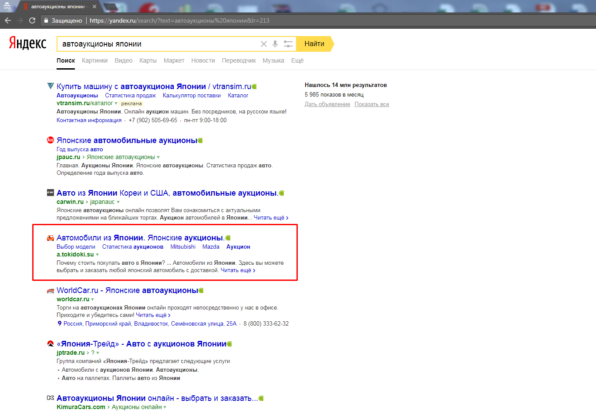The image size is (596, 413).
Task: Click the worldcar.ru favicon
Action: click(x=51, y=290)
